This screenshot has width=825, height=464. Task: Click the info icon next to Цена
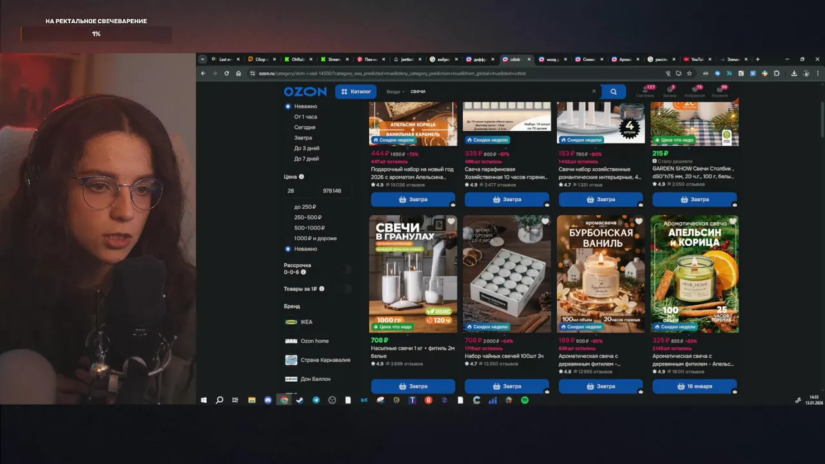click(x=302, y=177)
